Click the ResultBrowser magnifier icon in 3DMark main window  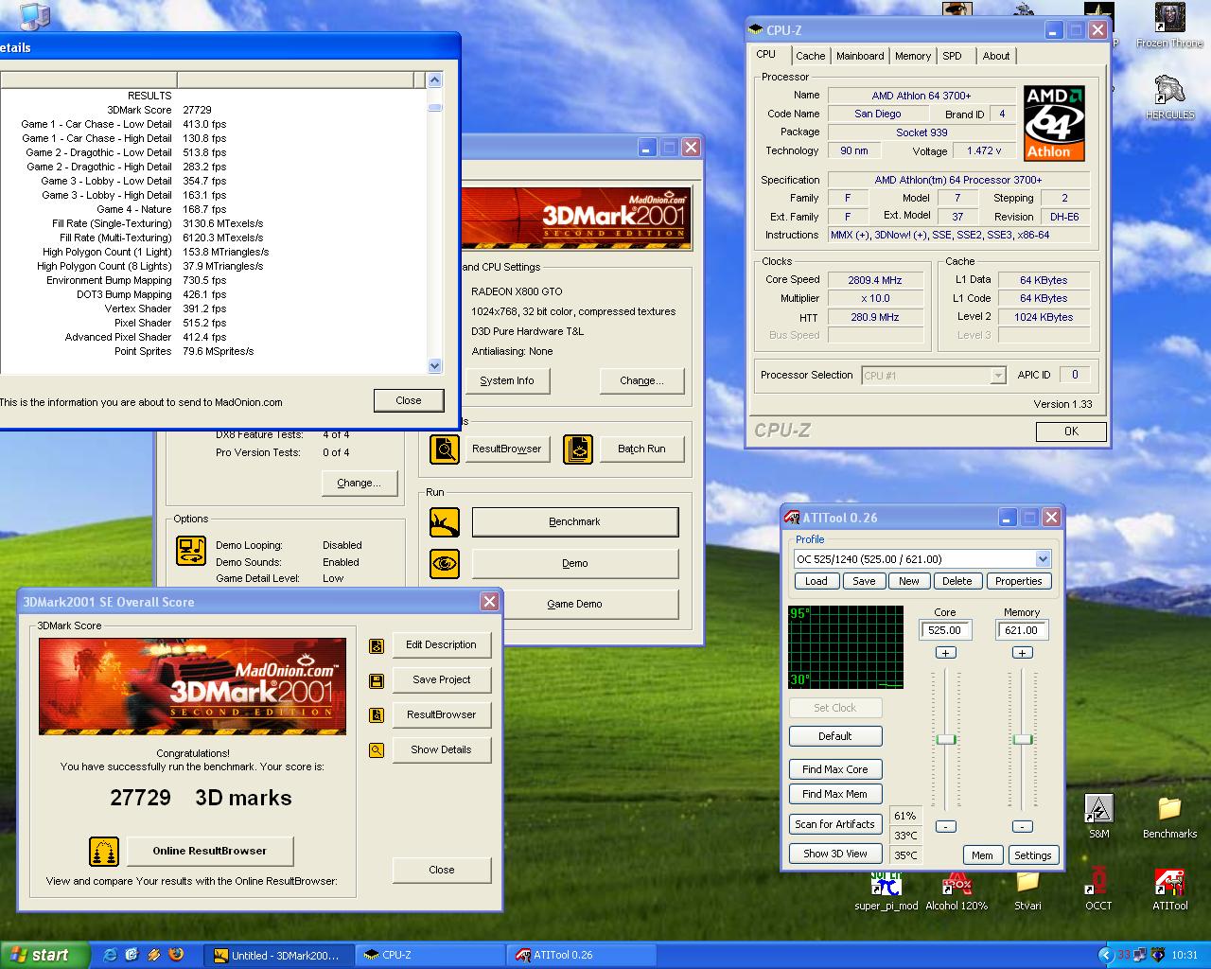point(445,449)
